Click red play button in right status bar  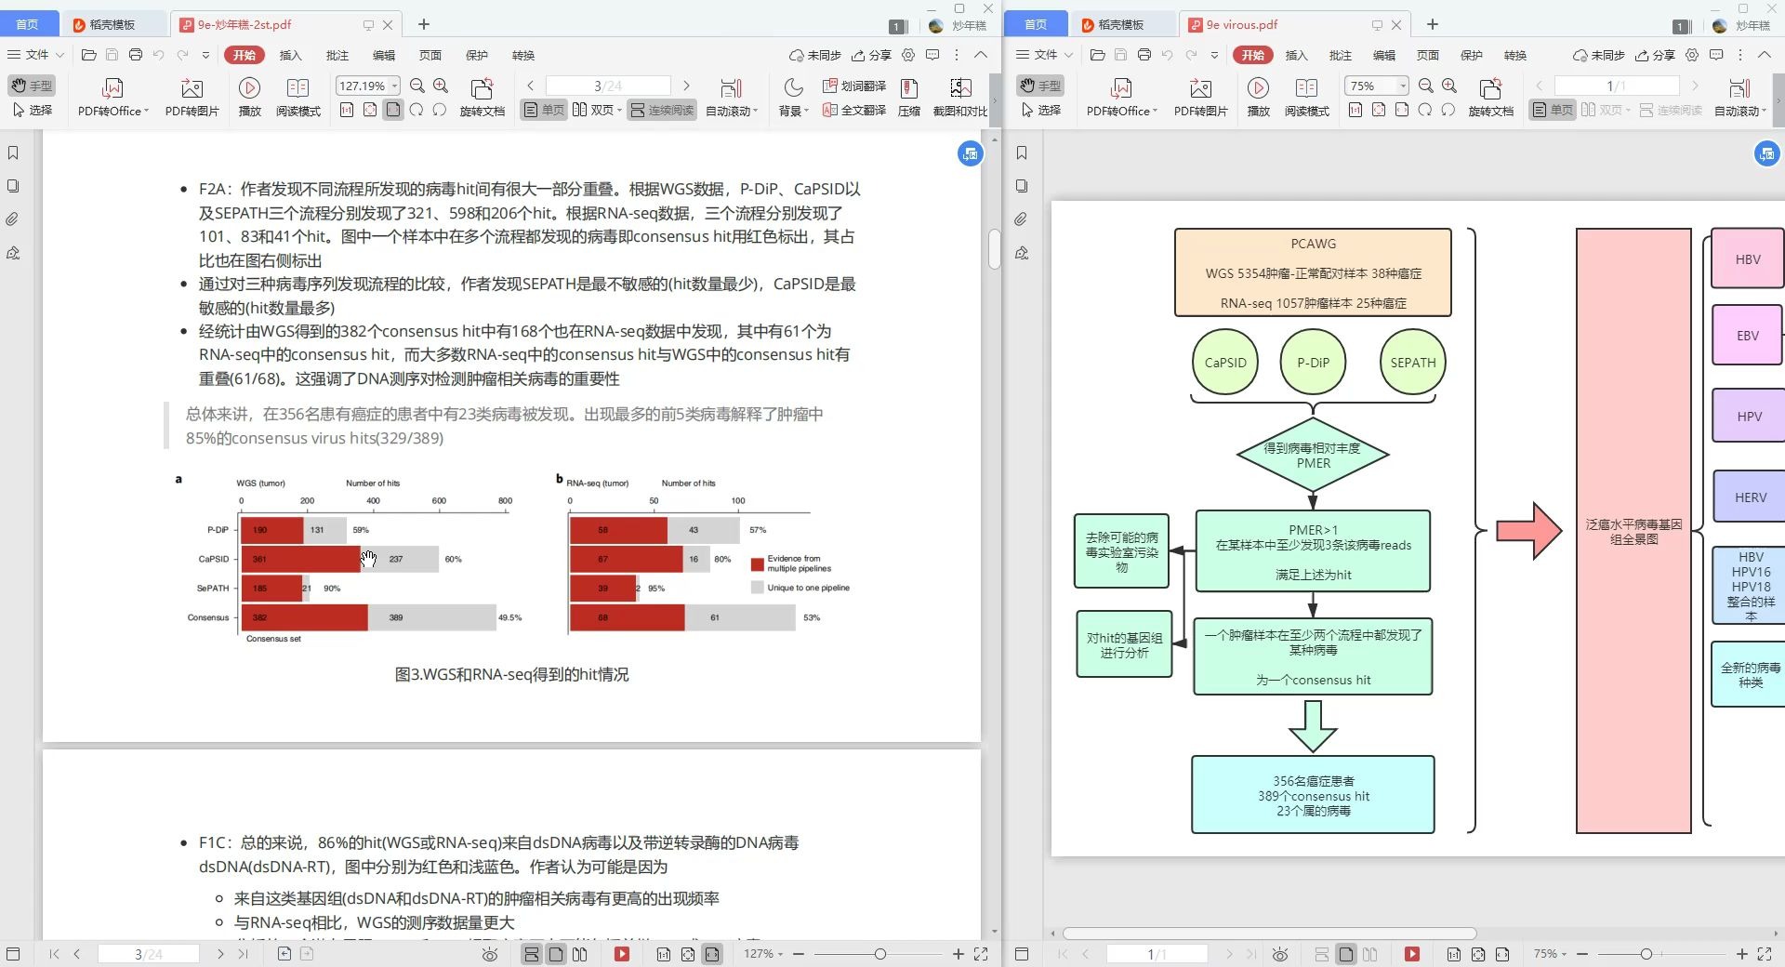tap(1412, 954)
